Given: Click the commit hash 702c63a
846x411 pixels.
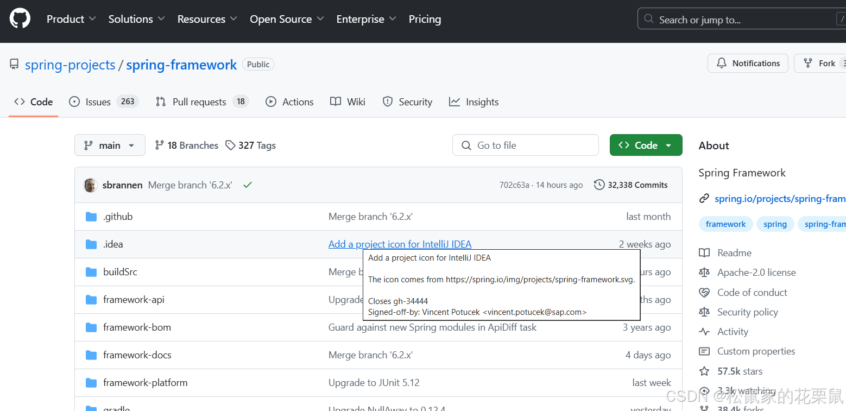Looking at the screenshot, I should pos(514,185).
